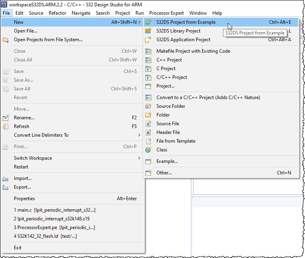Click the S32DS app icon in title bar

4,4
